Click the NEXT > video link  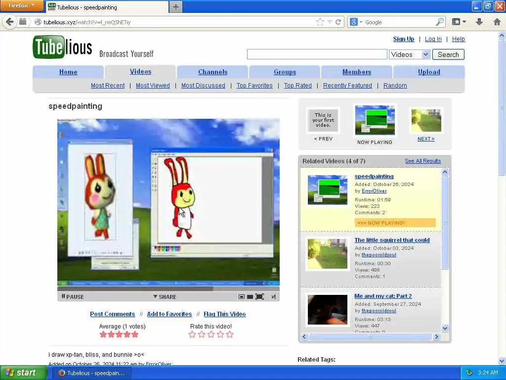pyautogui.click(x=426, y=139)
